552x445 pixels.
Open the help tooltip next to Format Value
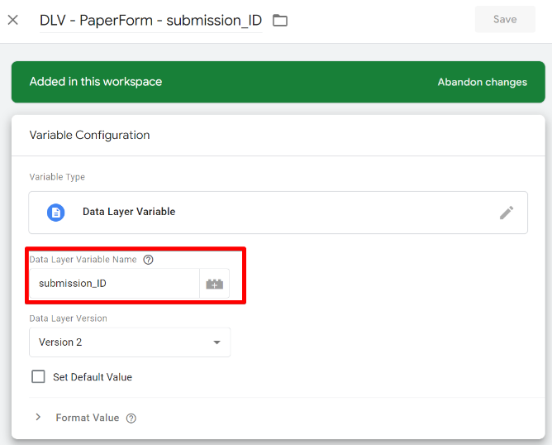[x=131, y=419]
